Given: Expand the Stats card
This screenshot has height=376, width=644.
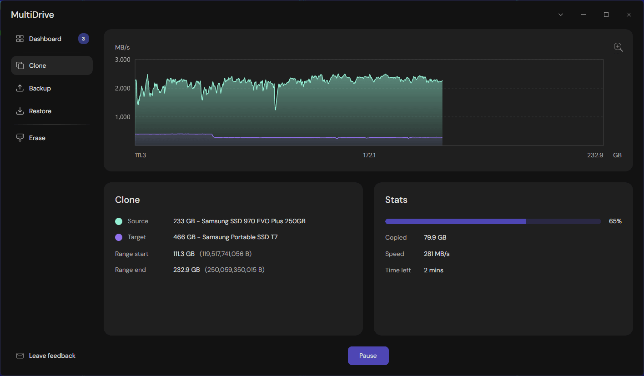Looking at the screenshot, I should (x=396, y=200).
